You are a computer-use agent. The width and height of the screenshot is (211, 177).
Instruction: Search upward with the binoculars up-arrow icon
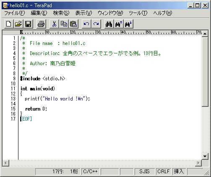(119, 24)
